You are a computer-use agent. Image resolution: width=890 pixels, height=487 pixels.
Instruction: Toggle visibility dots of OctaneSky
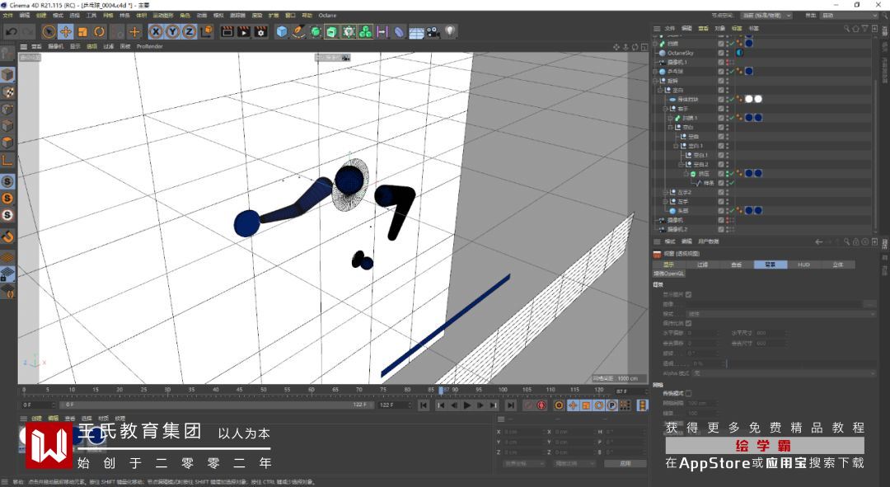[728, 53]
